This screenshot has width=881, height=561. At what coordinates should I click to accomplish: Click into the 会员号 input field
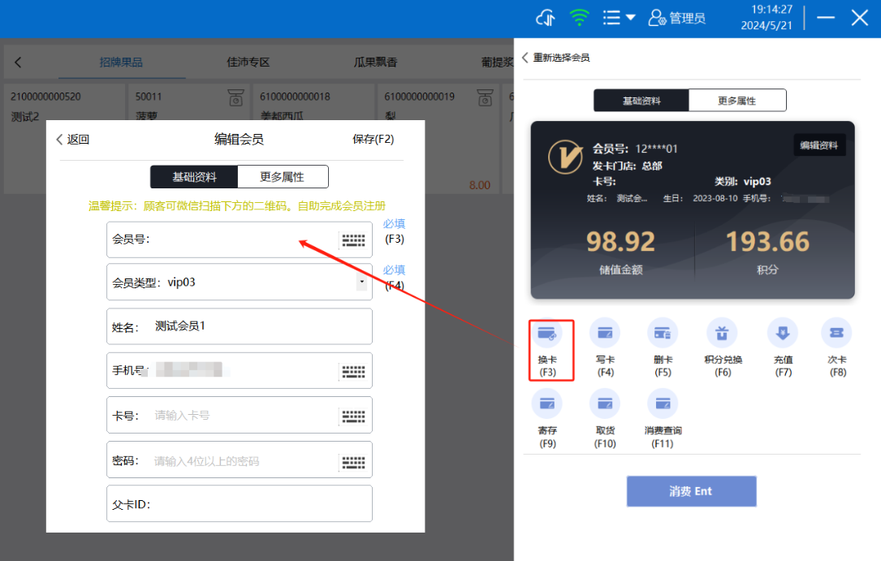pos(240,240)
